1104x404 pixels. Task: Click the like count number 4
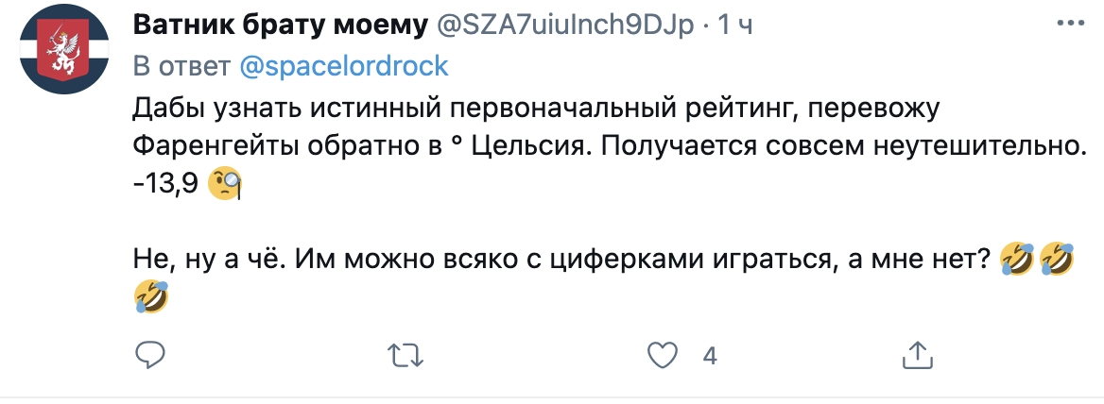click(710, 356)
